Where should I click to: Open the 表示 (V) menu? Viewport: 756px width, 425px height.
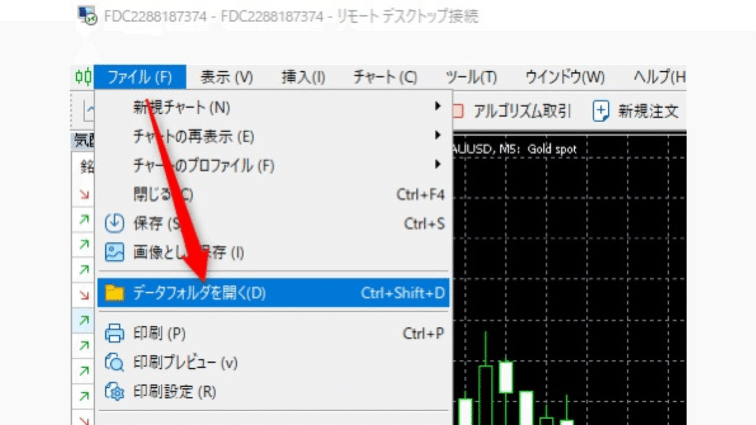[226, 77]
